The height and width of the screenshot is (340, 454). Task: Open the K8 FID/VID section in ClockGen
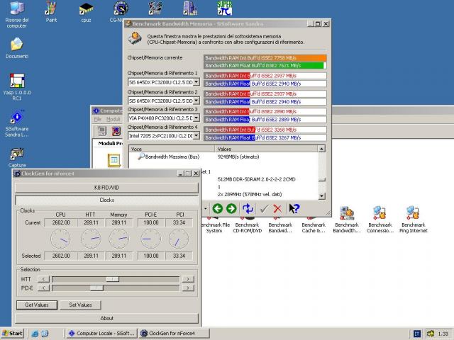[106, 188]
